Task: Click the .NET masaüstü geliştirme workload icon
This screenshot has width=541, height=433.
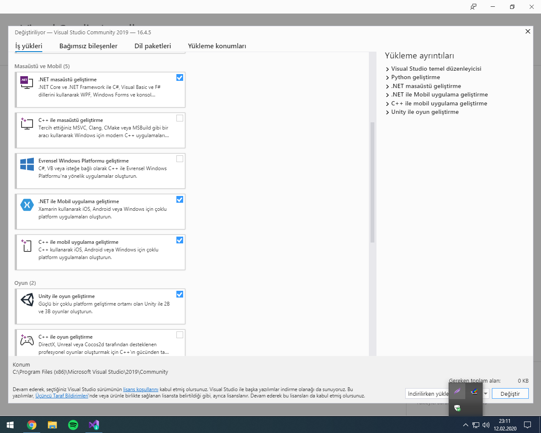Action: point(27,83)
